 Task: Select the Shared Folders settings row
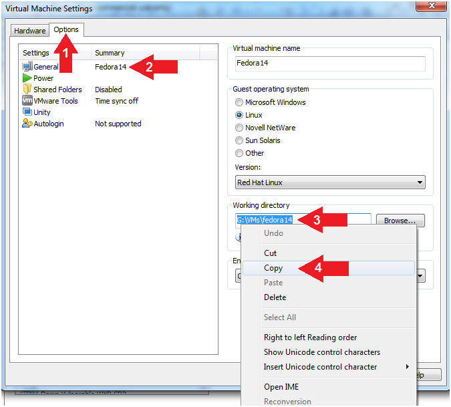(x=118, y=90)
